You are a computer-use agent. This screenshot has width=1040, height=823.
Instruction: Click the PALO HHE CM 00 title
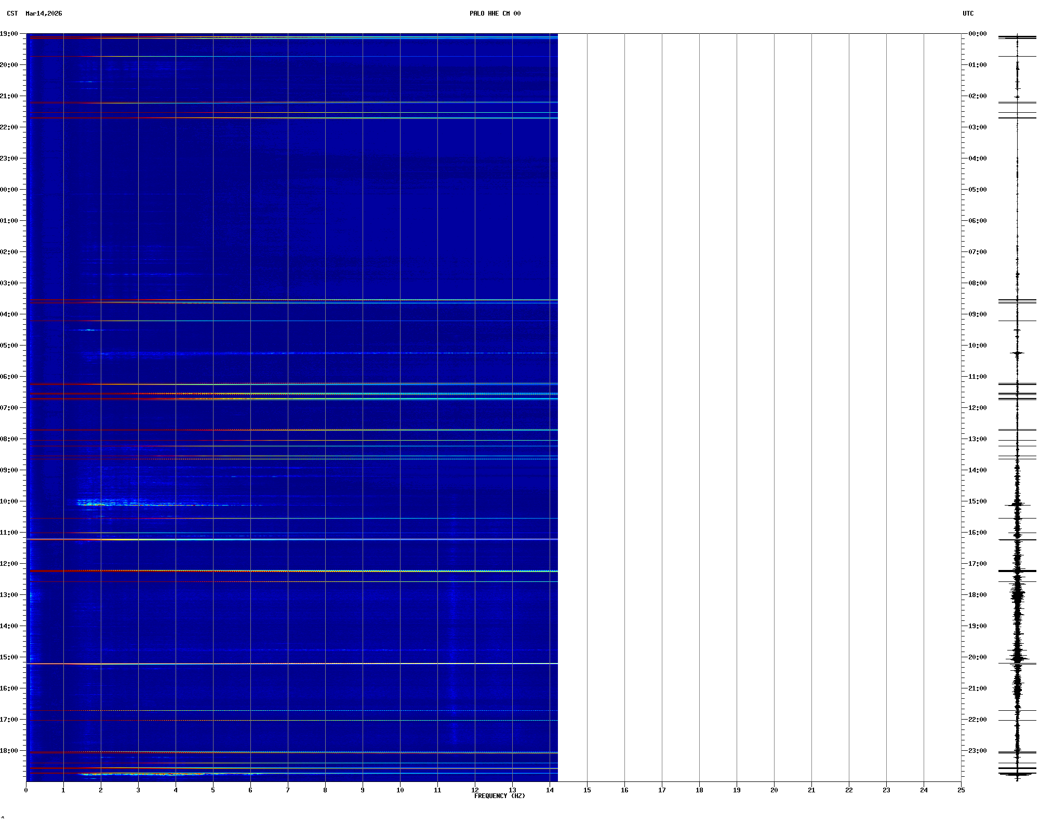495,14
